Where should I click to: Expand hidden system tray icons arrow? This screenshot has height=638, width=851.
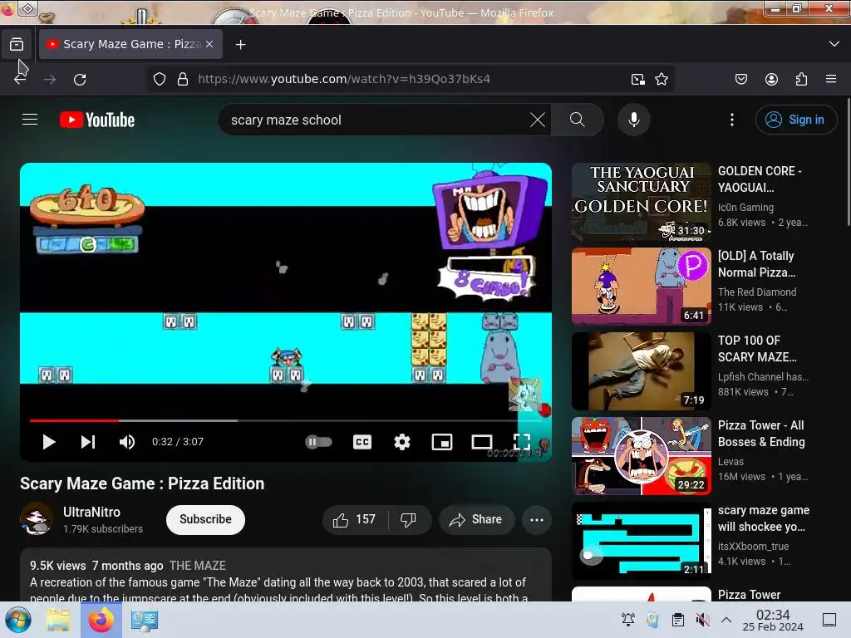click(726, 619)
